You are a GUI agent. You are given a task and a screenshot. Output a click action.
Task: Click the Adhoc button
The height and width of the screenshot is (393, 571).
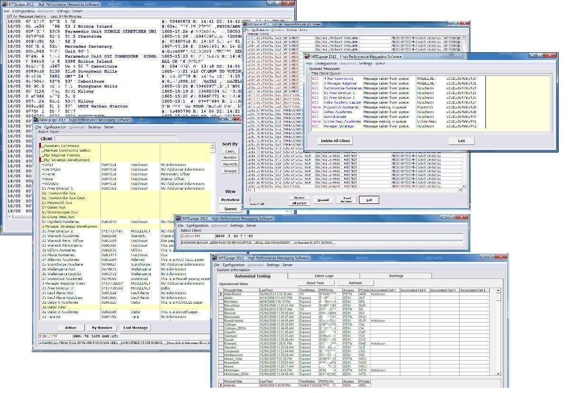point(71,327)
